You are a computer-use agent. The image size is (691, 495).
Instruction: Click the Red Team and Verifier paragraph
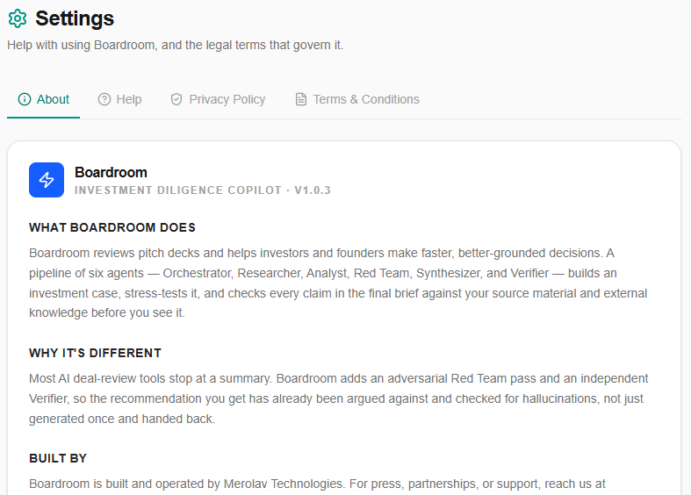(338, 398)
